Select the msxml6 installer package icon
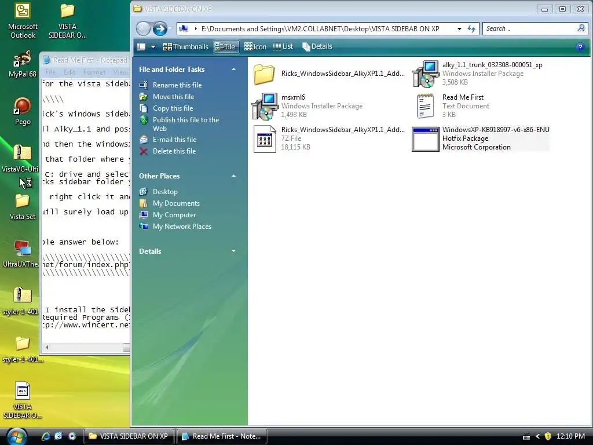 point(264,107)
